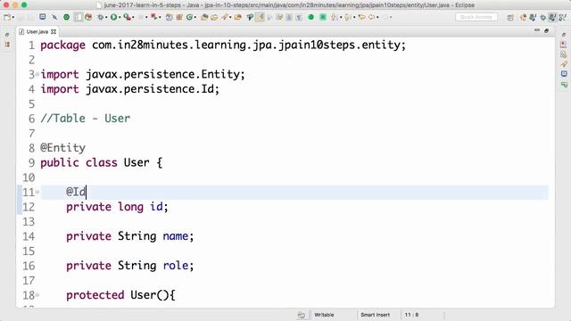The image size is (571, 321).
Task: Click line number 10 in the gutter
Action: coord(29,177)
